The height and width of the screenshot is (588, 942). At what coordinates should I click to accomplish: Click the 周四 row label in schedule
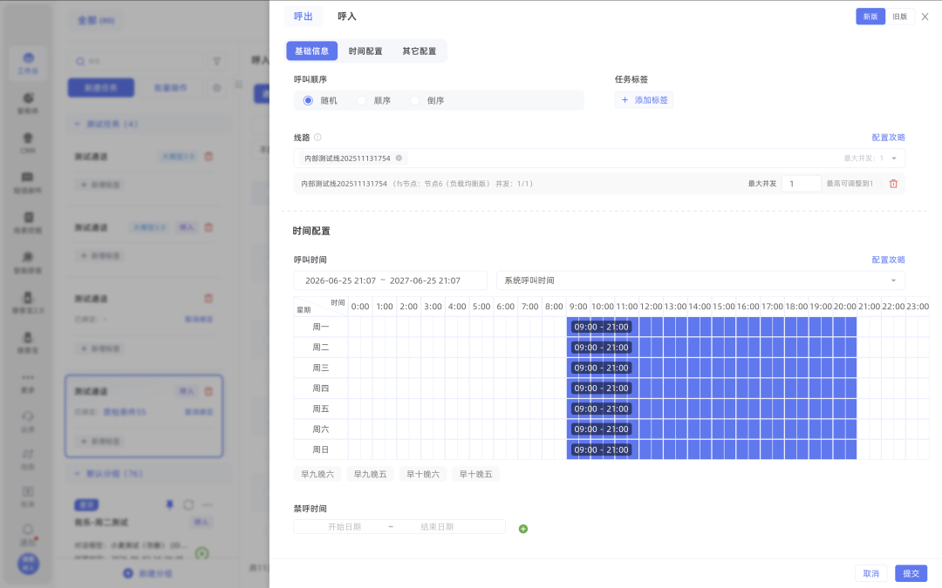tap(321, 389)
